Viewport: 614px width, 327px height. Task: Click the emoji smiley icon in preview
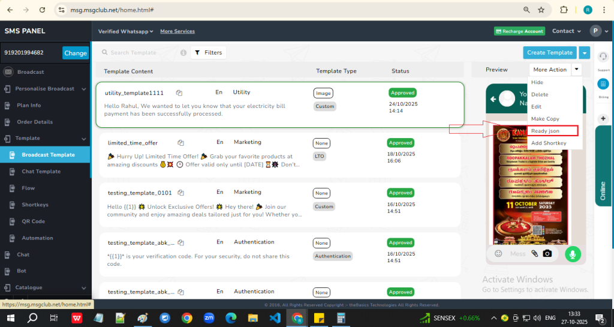(x=498, y=254)
